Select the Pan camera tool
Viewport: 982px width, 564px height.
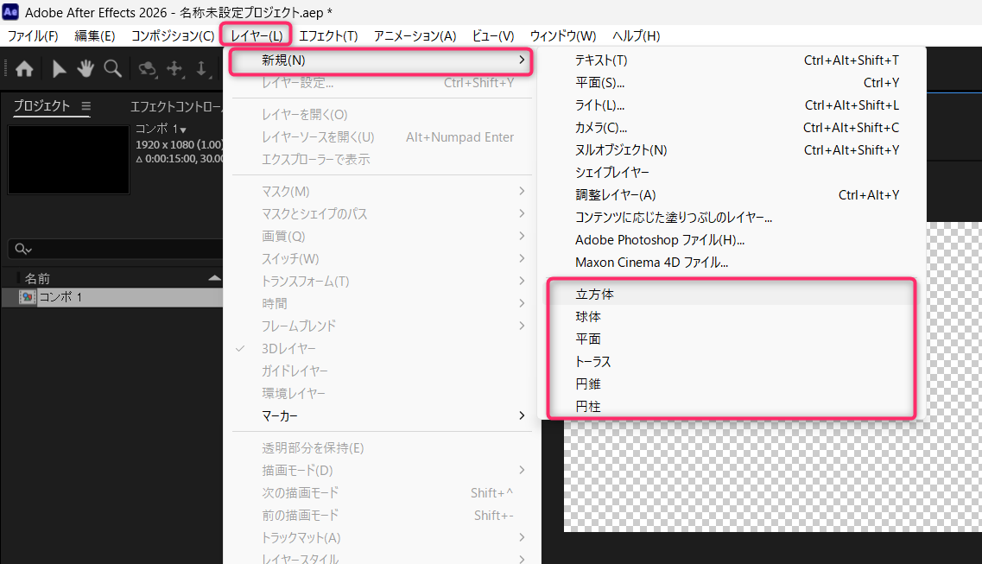click(174, 69)
